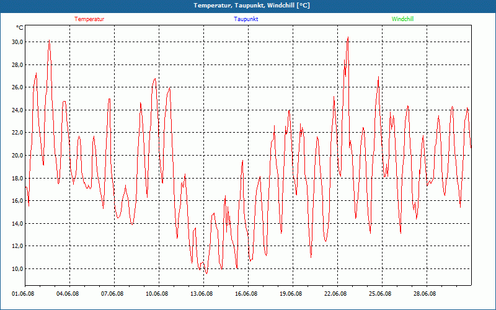Click the 10.06.08 date label
496x310 pixels.
pos(157,294)
